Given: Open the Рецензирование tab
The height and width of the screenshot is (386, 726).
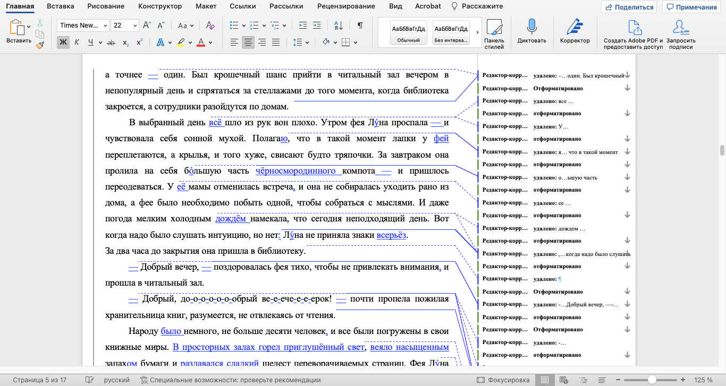Looking at the screenshot, I should [x=346, y=6].
